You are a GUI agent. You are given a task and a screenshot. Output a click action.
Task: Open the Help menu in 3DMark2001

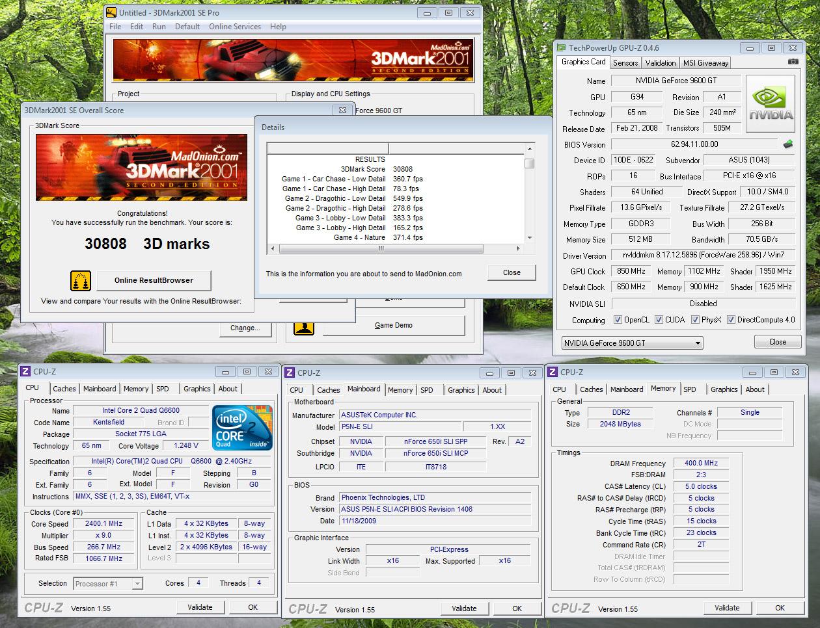point(278,27)
